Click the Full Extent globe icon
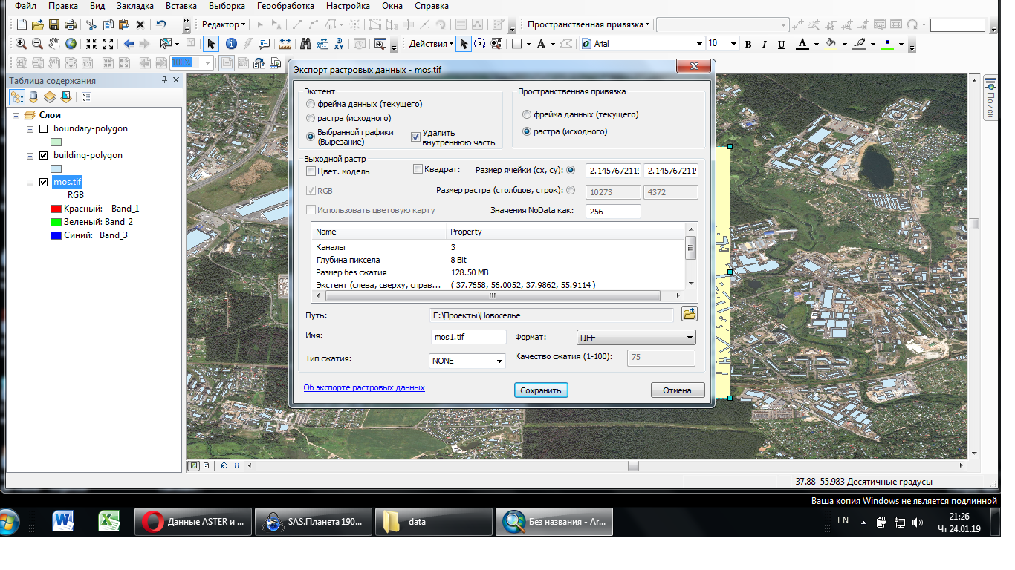Viewport: 1015px width, 570px height. tap(71, 44)
